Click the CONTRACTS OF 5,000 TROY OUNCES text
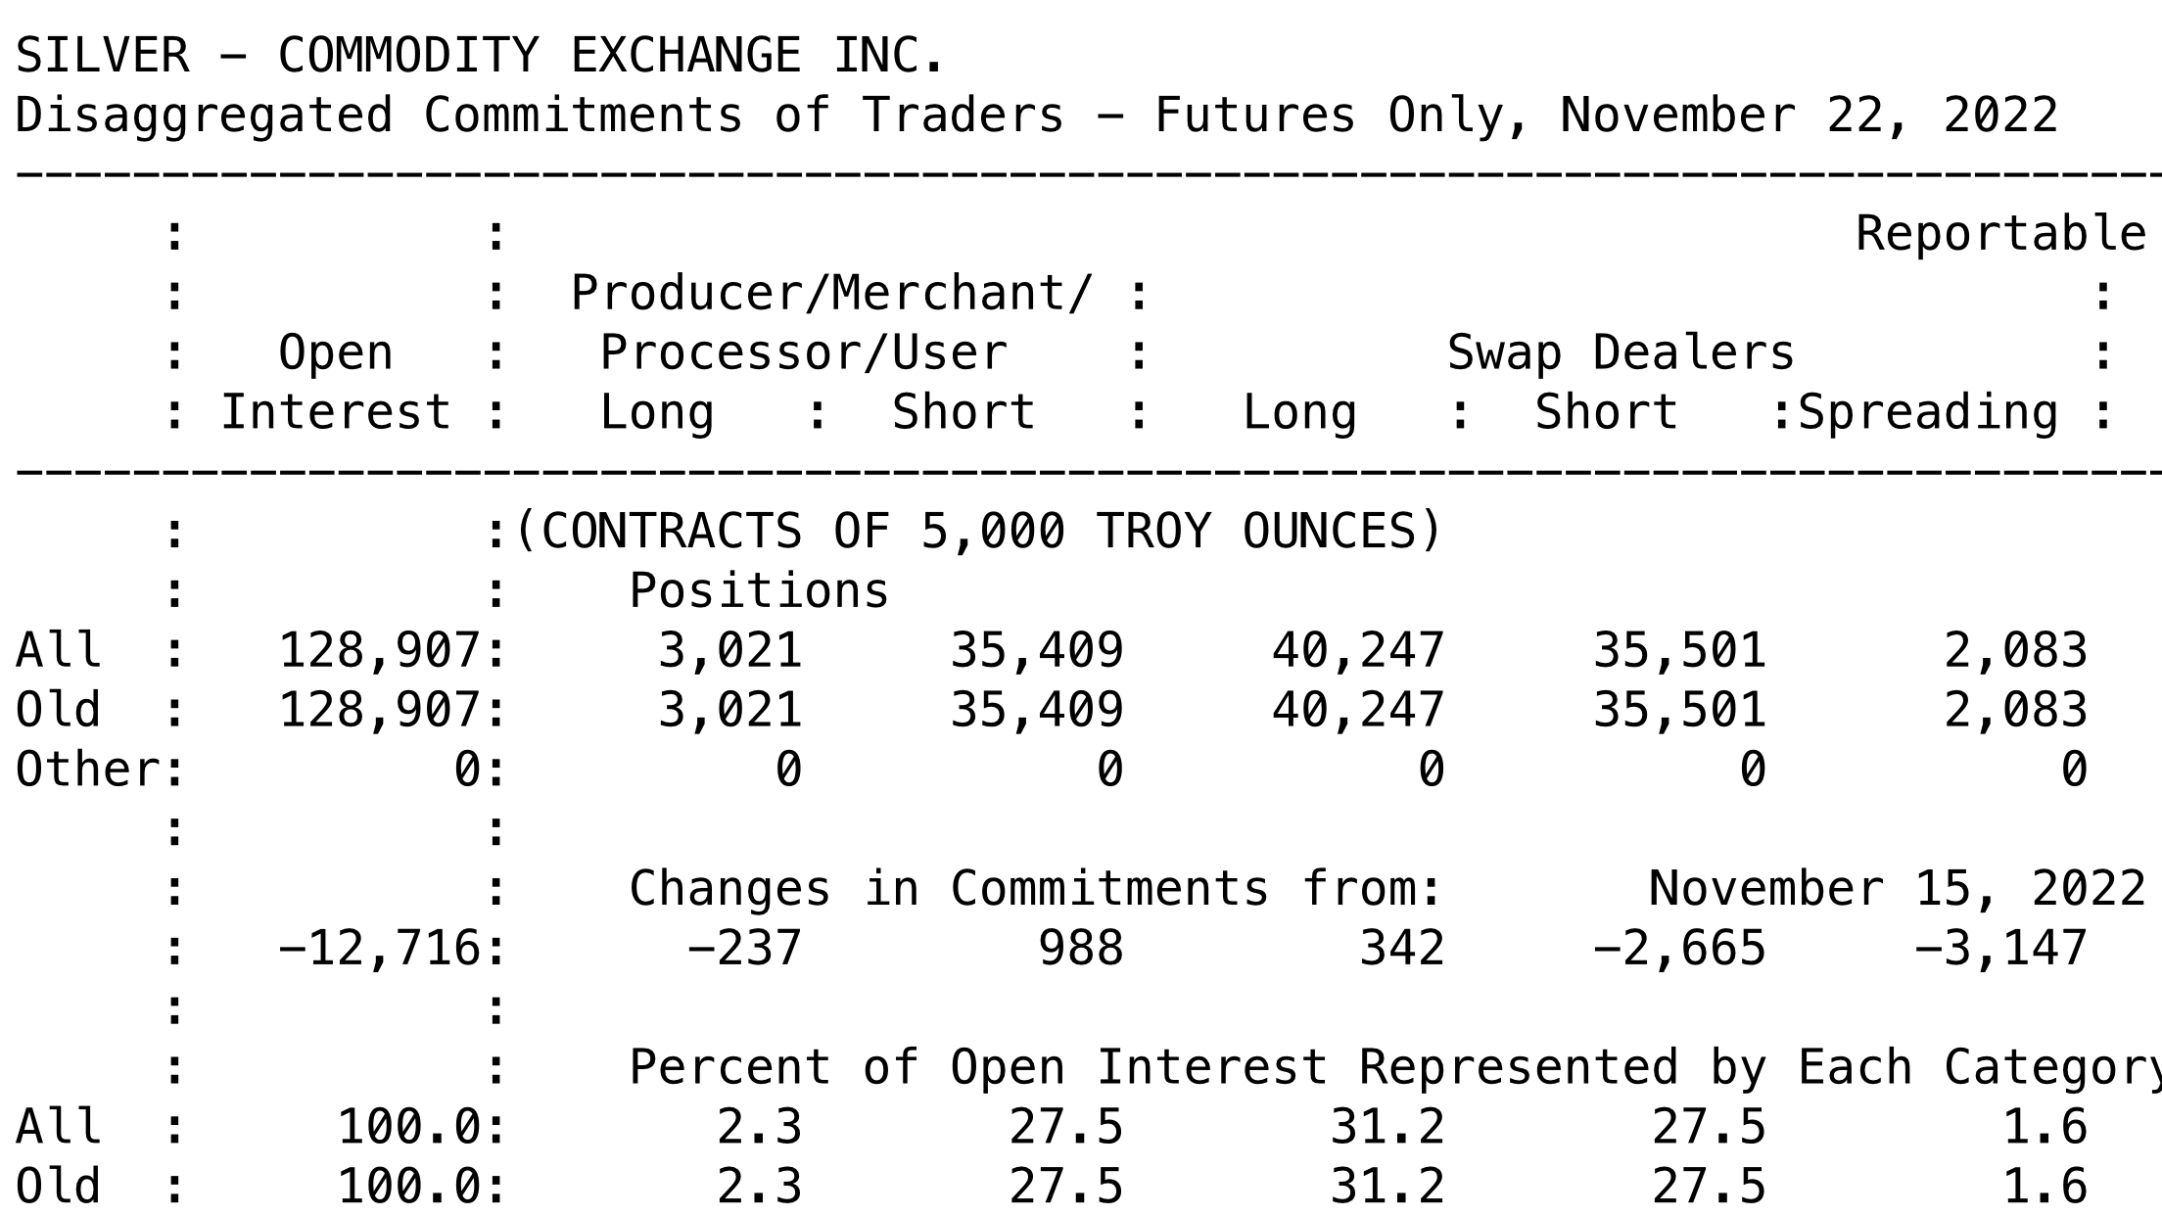This screenshot has width=2162, height=1216. pyautogui.click(x=978, y=534)
